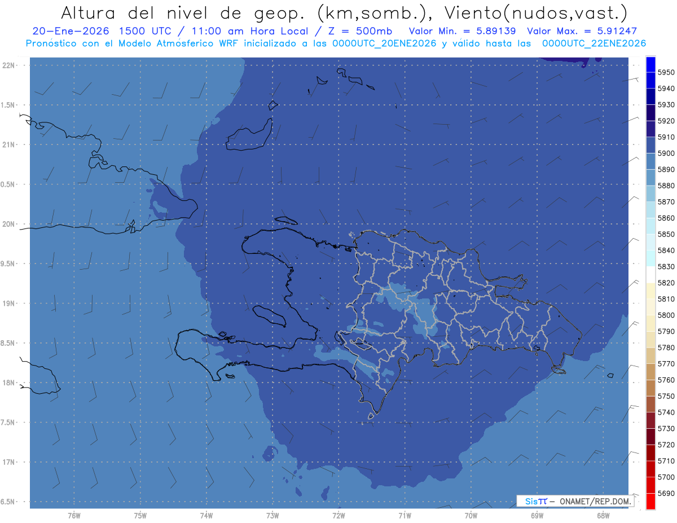This screenshot has width=677, height=523.
Task: Click the 76W longitude axis label
Action: point(74,515)
